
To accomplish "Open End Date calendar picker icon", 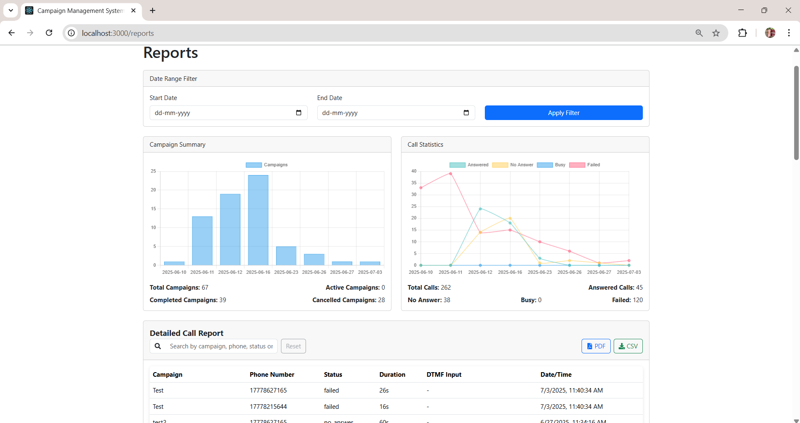I will point(466,113).
